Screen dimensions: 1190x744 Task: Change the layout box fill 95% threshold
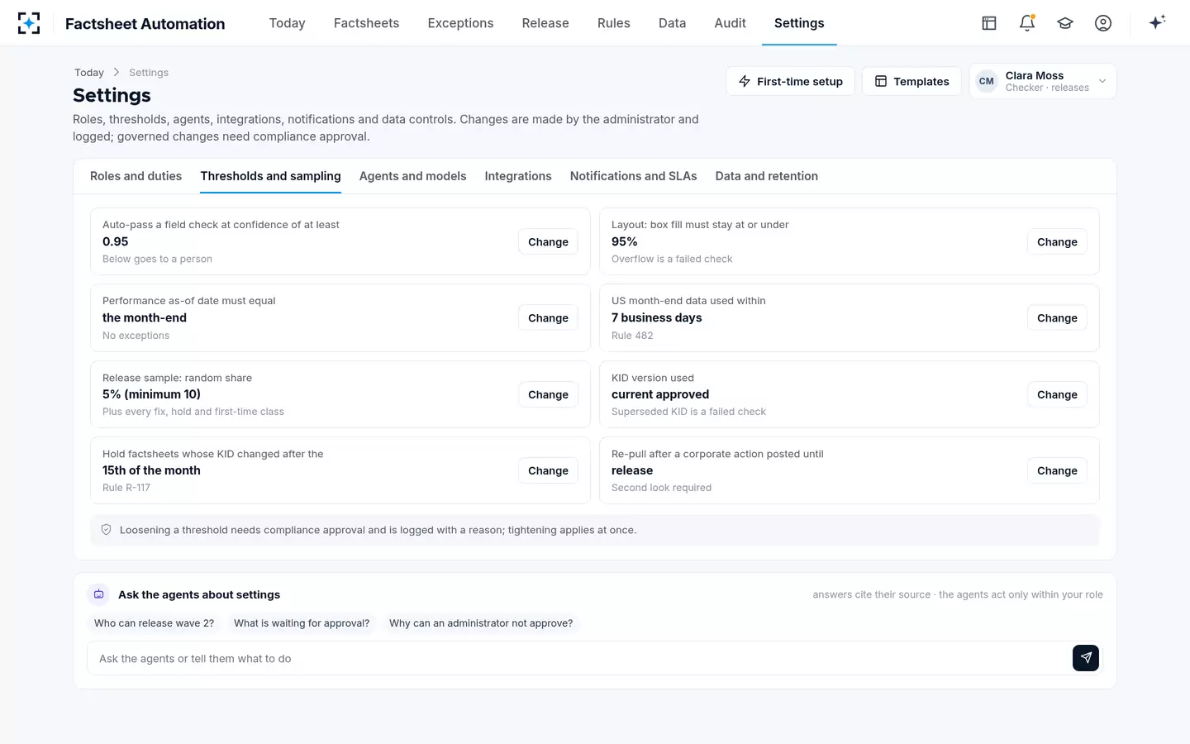[x=1057, y=241]
